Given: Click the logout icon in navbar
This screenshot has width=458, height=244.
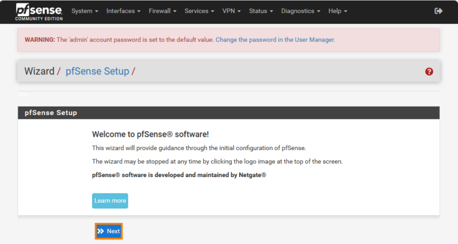Looking at the screenshot, I should click(439, 11).
